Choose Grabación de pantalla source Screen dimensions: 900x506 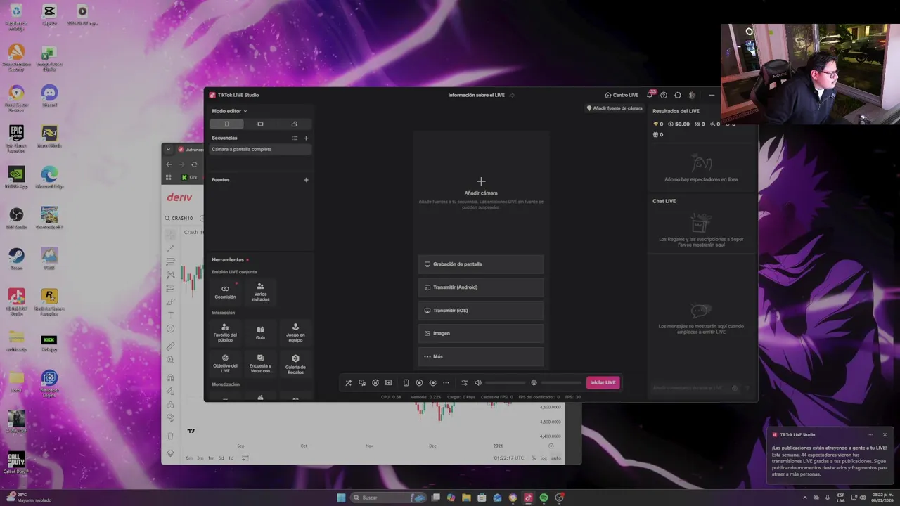(x=481, y=264)
